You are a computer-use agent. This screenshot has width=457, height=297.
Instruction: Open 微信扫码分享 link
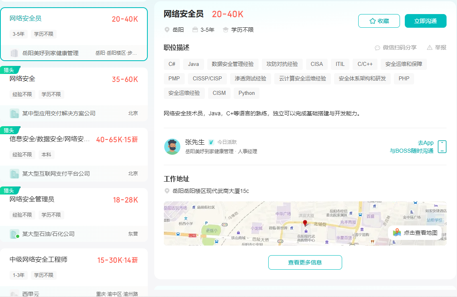pyautogui.click(x=399, y=47)
